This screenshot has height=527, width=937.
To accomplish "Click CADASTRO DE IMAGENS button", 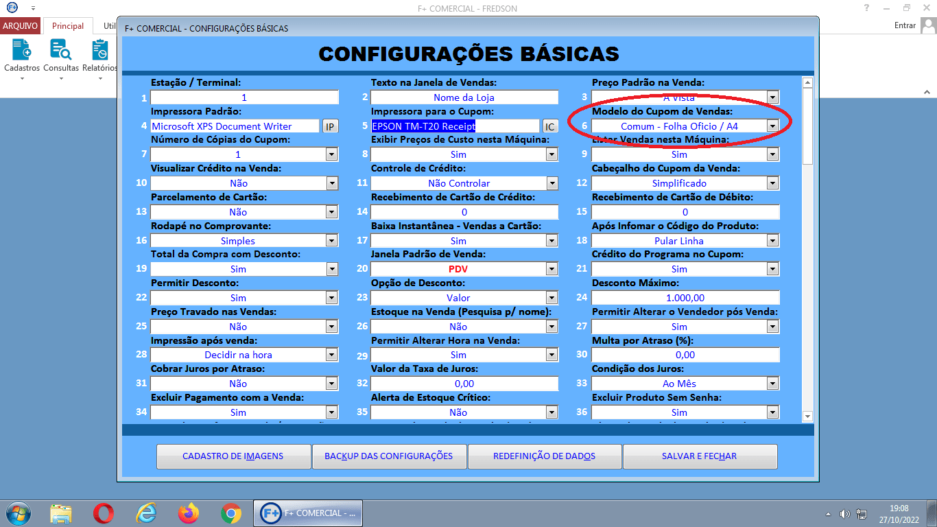I will pos(233,456).
